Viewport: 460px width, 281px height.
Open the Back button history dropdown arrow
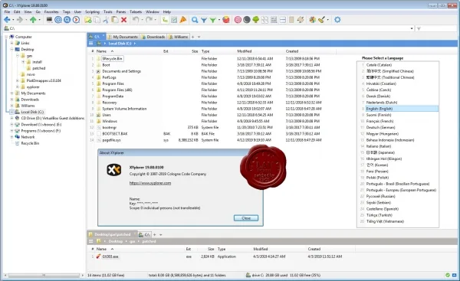(x=13, y=20)
